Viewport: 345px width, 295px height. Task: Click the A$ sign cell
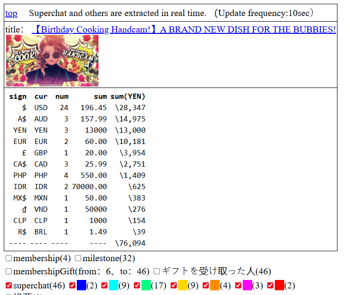tap(22, 119)
